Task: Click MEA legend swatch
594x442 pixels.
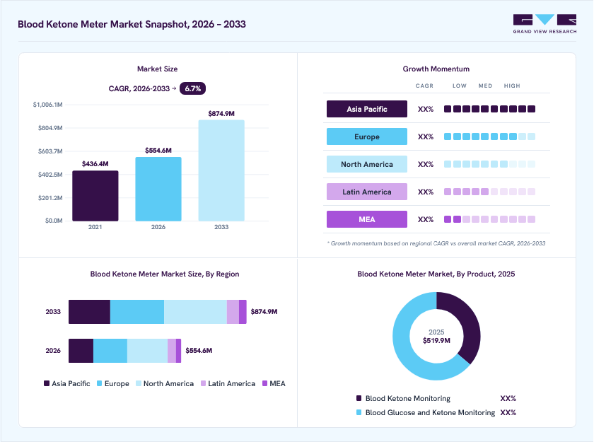Action: click(x=264, y=383)
